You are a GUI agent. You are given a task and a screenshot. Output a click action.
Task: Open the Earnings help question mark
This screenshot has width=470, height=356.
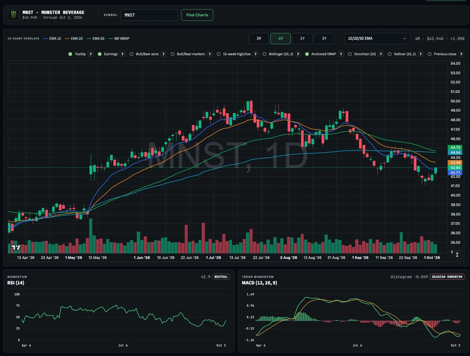click(122, 54)
